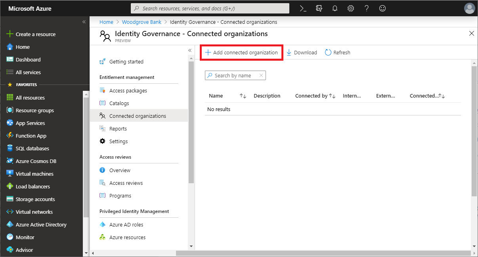
Task: Open the help question mark icon
Action: click(367, 8)
